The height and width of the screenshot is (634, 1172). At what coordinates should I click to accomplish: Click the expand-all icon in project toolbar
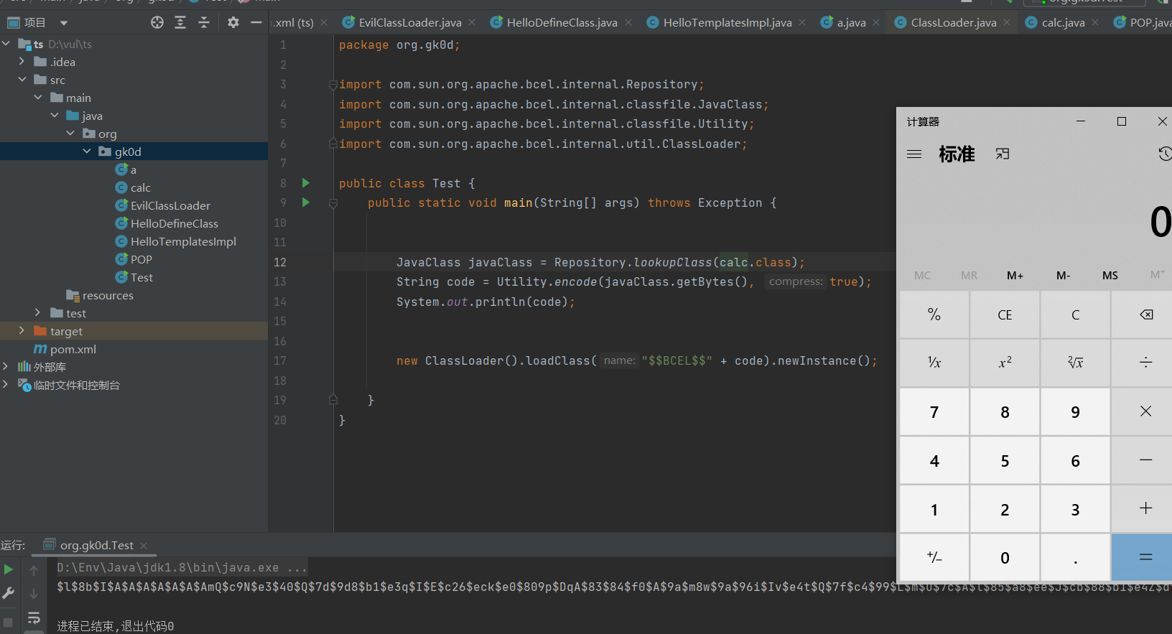coord(180,22)
